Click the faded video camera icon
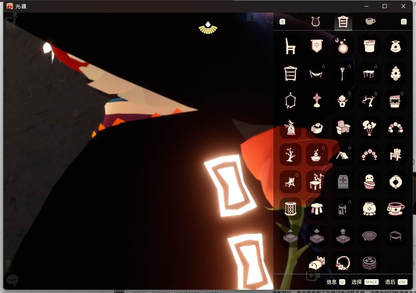Screen dimensions: 416x293 (313, 276)
